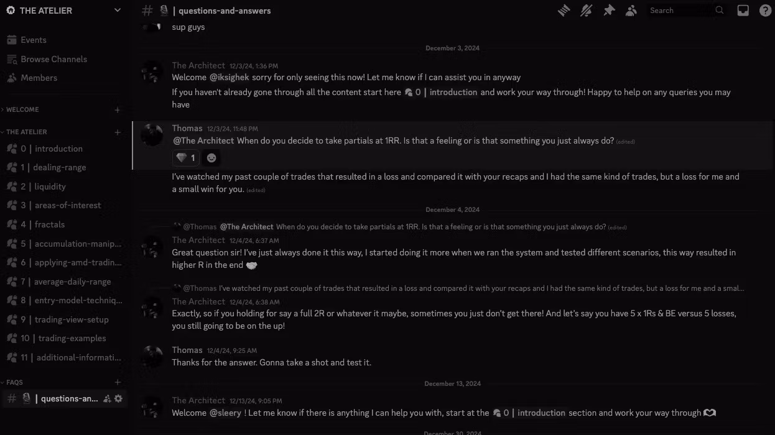Collapse THE ATELIER channel category

(26, 132)
